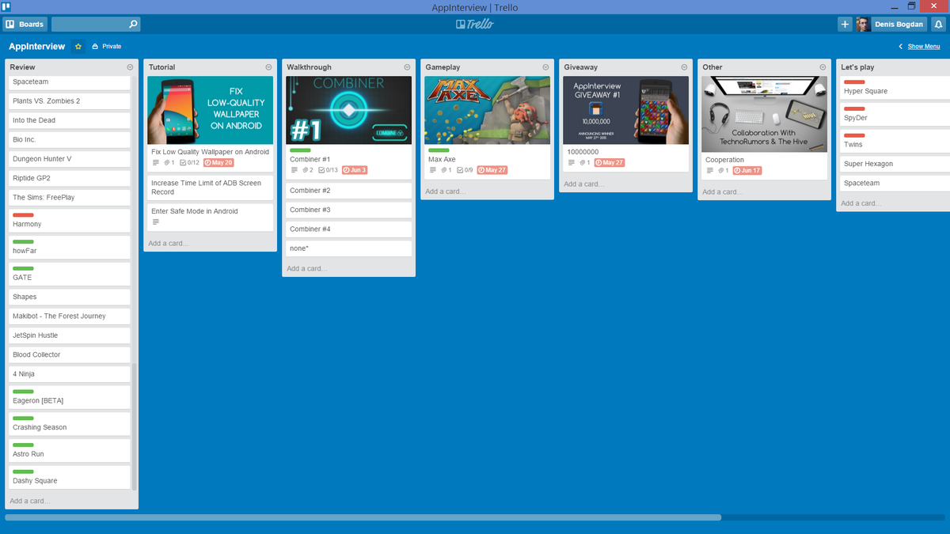Screen dimensions: 950x534
Task: Open Increase Time Limit of ADB card
Action: click(x=210, y=187)
